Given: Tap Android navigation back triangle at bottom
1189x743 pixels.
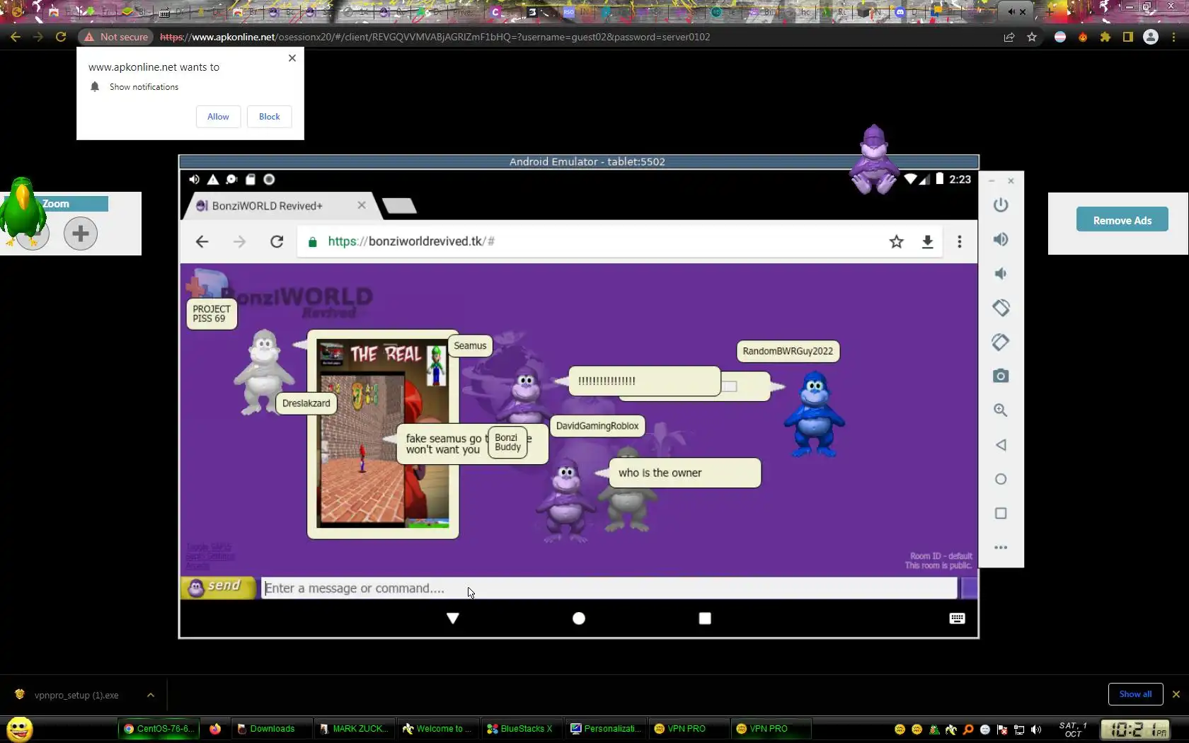Looking at the screenshot, I should coord(453,618).
